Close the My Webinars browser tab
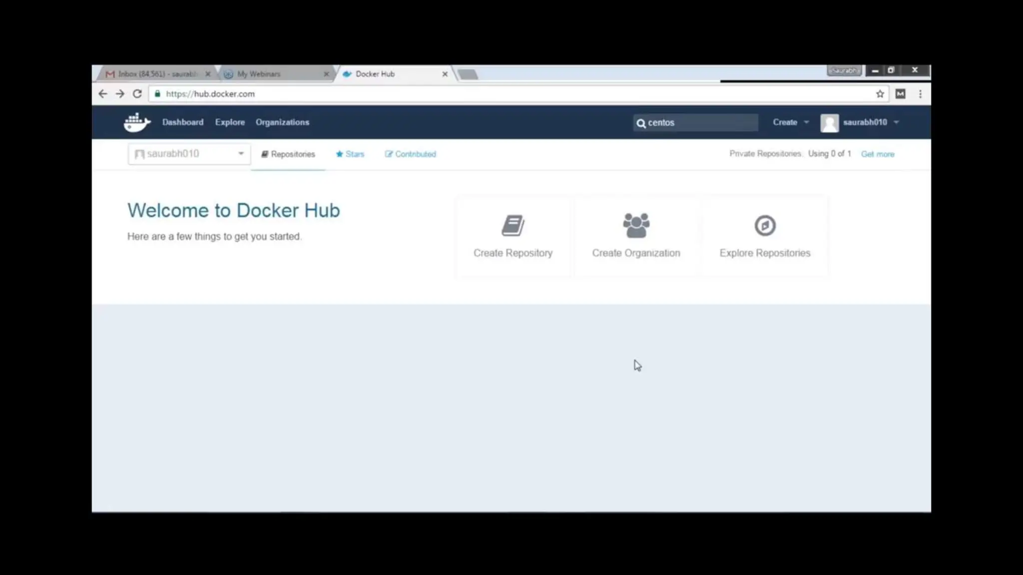The height and width of the screenshot is (575, 1023). 326,74
